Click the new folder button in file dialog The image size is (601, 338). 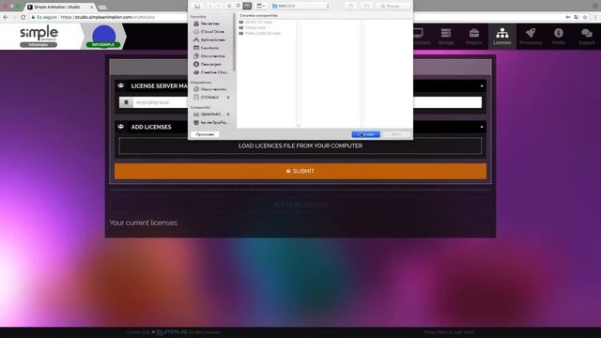(x=366, y=6)
